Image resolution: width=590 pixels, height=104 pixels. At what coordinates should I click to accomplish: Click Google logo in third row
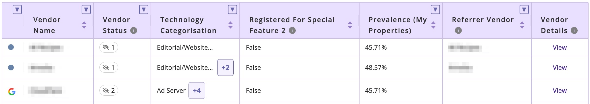coord(12,92)
